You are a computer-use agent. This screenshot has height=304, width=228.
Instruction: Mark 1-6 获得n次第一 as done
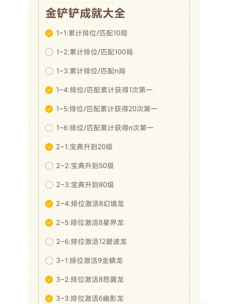[x=49, y=128]
